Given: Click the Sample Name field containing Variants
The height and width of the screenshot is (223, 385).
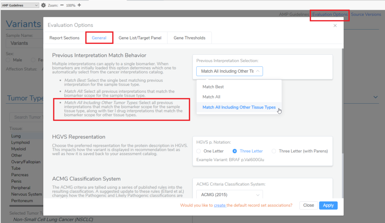Looking at the screenshot, I should [x=24, y=43].
